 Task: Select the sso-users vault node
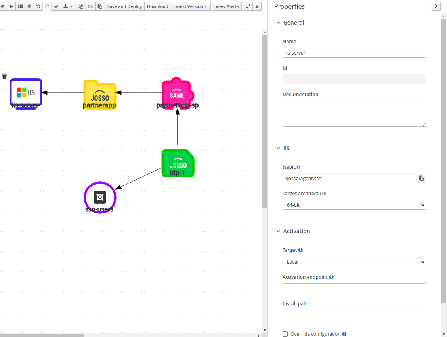click(100, 197)
